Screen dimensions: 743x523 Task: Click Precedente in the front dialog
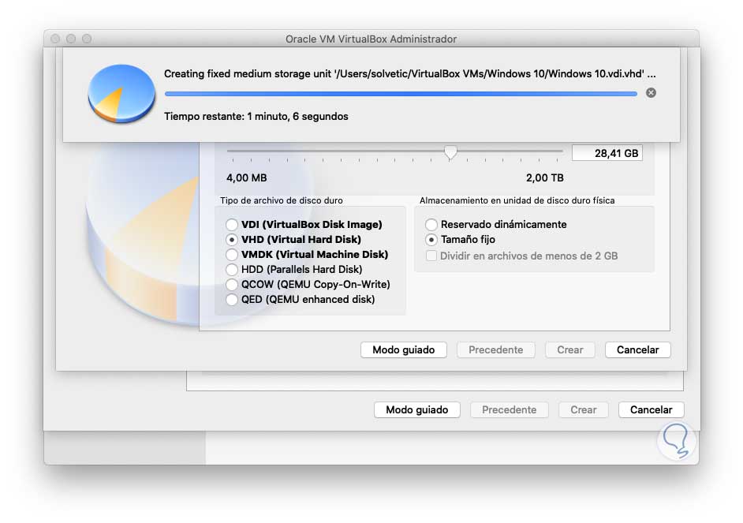coord(495,350)
